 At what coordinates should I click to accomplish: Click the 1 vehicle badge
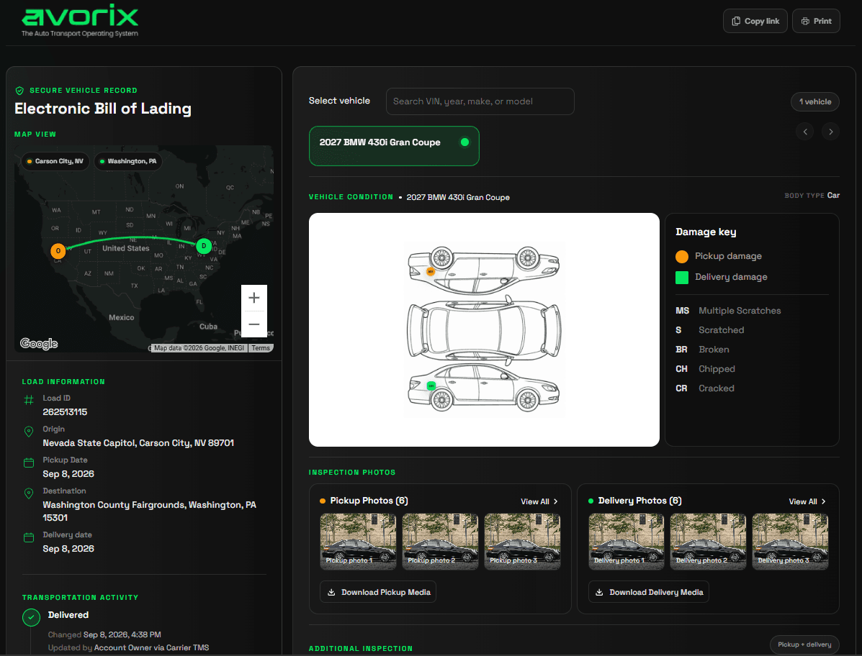[x=814, y=101]
